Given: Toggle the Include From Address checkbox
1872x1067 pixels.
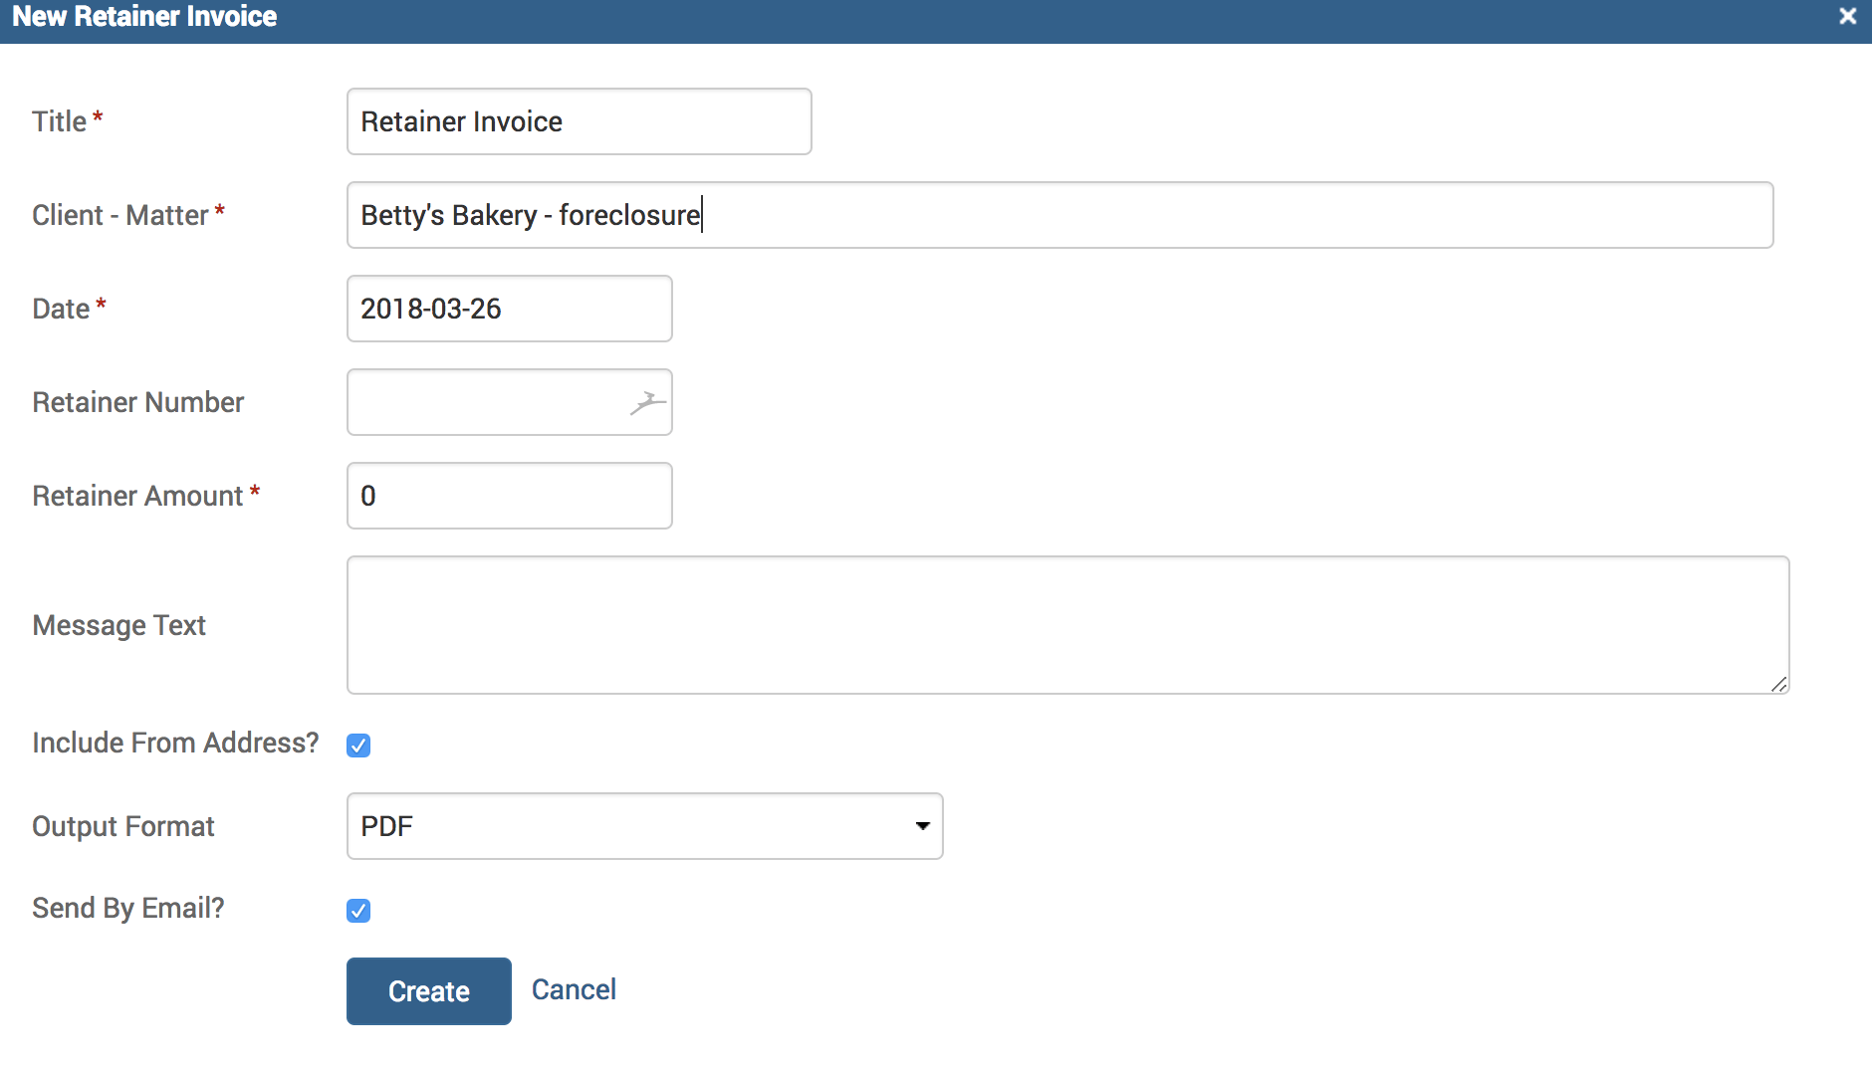Looking at the screenshot, I should [x=358, y=746].
